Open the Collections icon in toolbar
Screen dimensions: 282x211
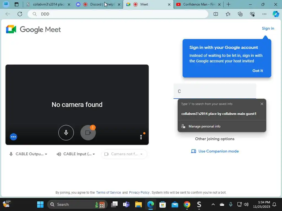[240, 14]
